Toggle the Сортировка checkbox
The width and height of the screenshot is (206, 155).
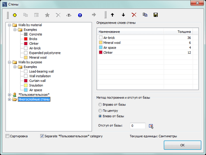pyautogui.click(x=7, y=136)
